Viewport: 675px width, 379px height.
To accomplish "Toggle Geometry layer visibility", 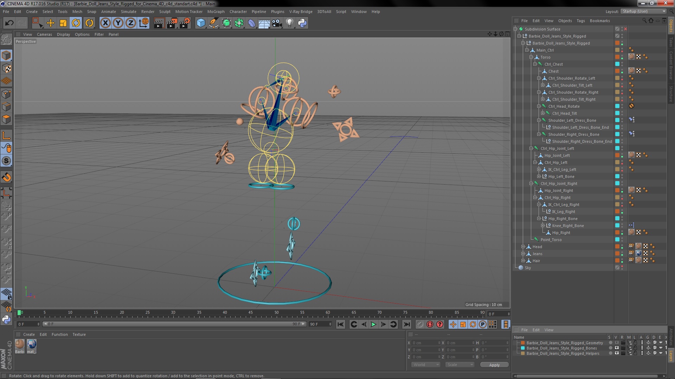I will coord(617,343).
